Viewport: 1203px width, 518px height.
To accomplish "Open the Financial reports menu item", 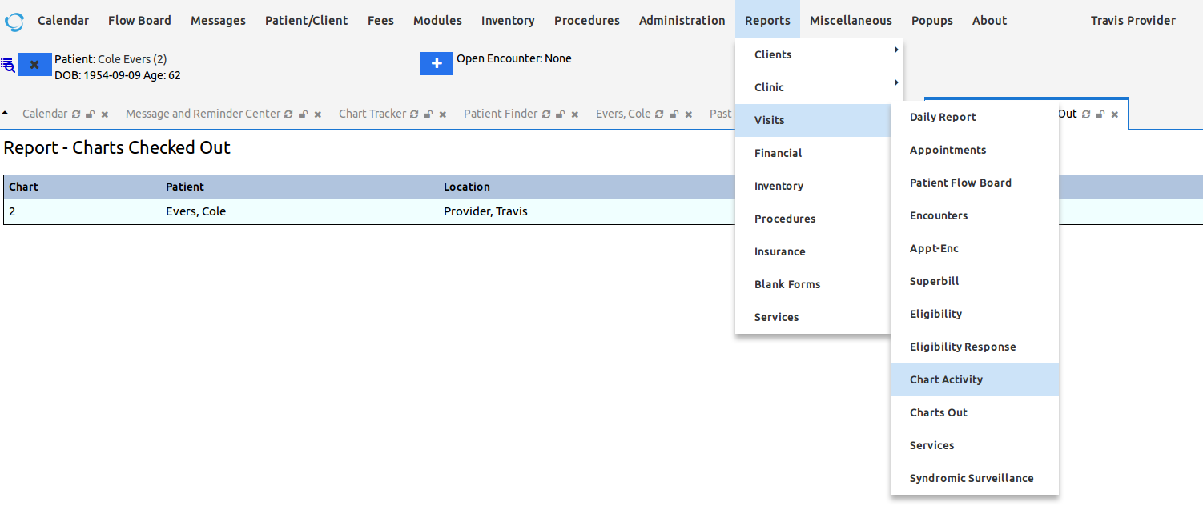I will coord(778,153).
